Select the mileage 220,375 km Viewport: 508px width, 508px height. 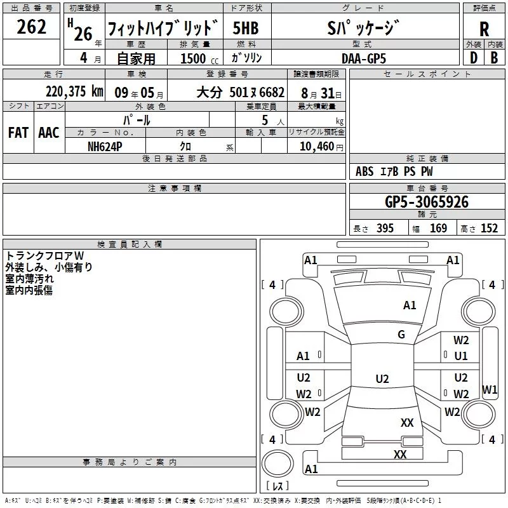(74, 91)
